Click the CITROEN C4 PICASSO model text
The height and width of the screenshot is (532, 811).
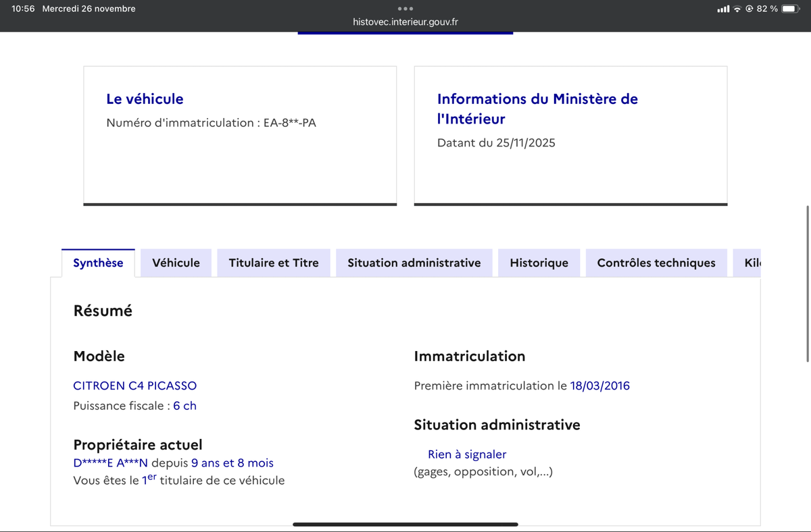coord(134,385)
